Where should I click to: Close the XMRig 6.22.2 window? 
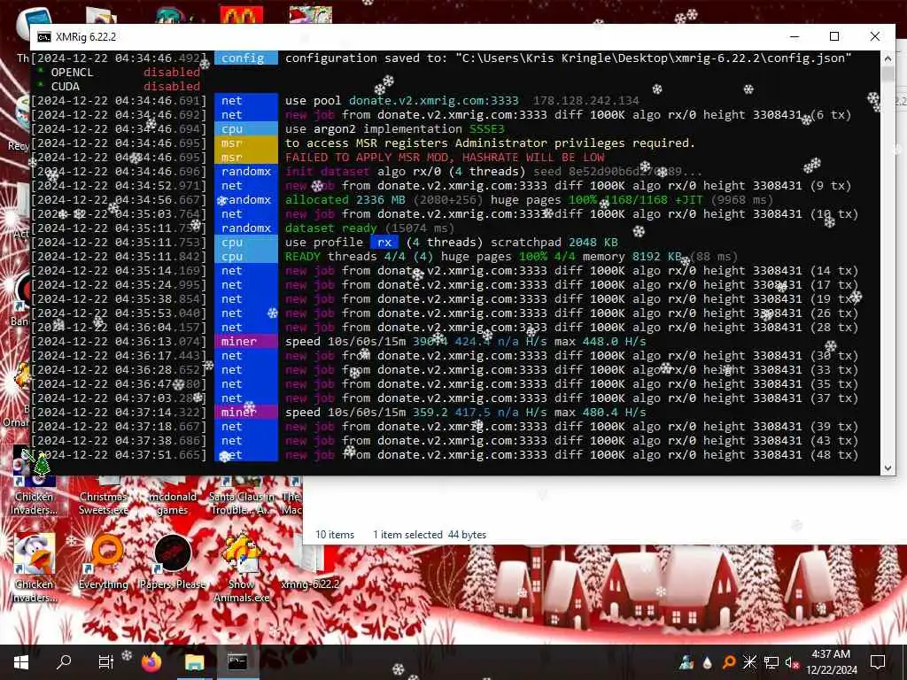click(874, 36)
